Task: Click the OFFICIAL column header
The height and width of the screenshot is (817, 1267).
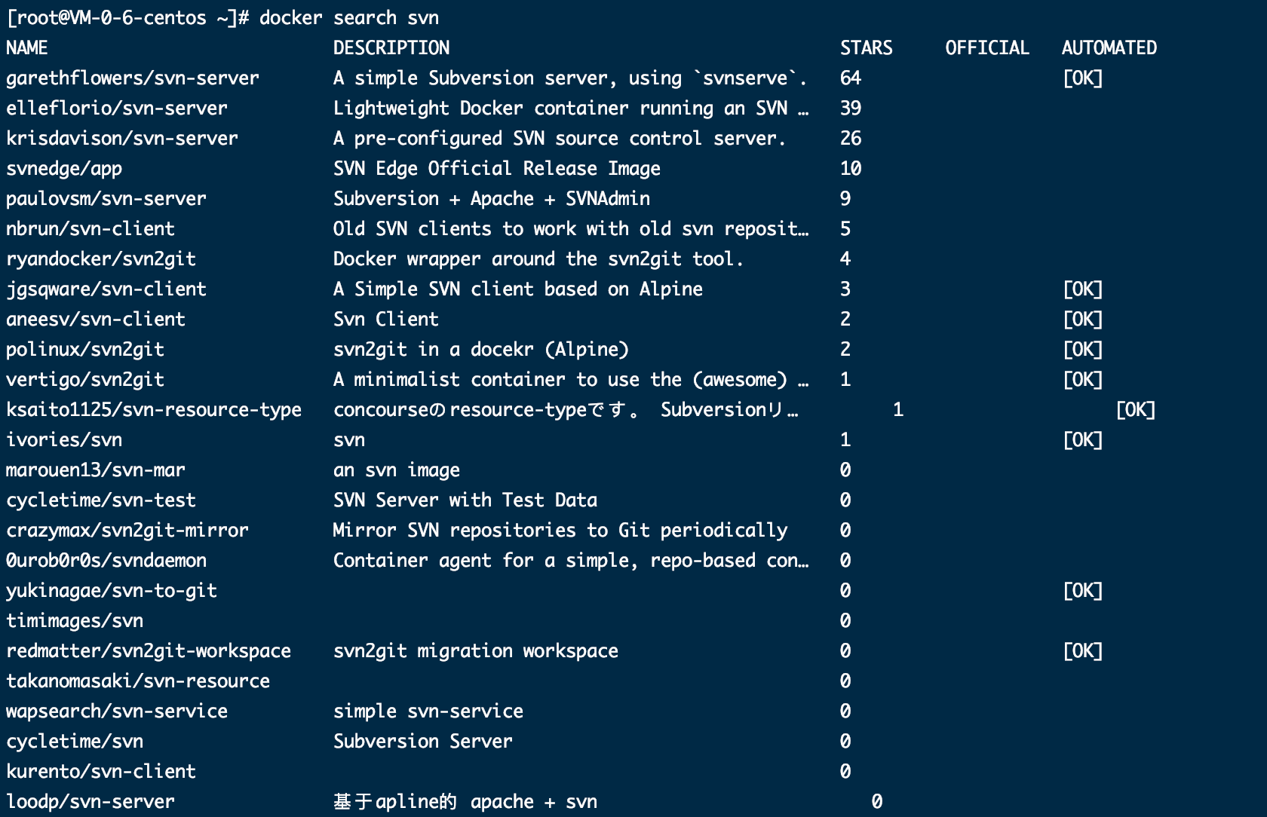Action: [986, 48]
